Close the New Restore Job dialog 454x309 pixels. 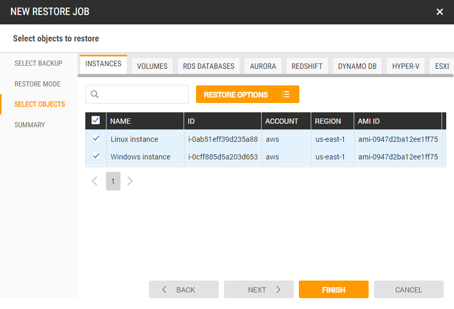[x=440, y=12]
